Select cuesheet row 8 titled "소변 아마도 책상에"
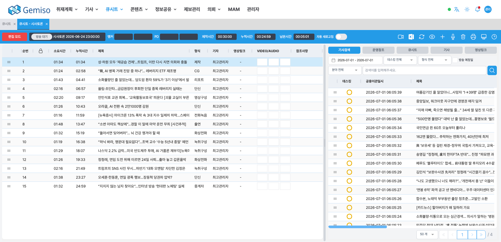 tap(162, 124)
